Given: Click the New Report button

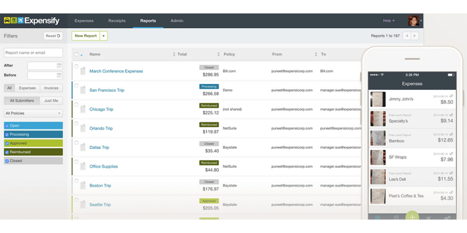Looking at the screenshot, I should [86, 36].
